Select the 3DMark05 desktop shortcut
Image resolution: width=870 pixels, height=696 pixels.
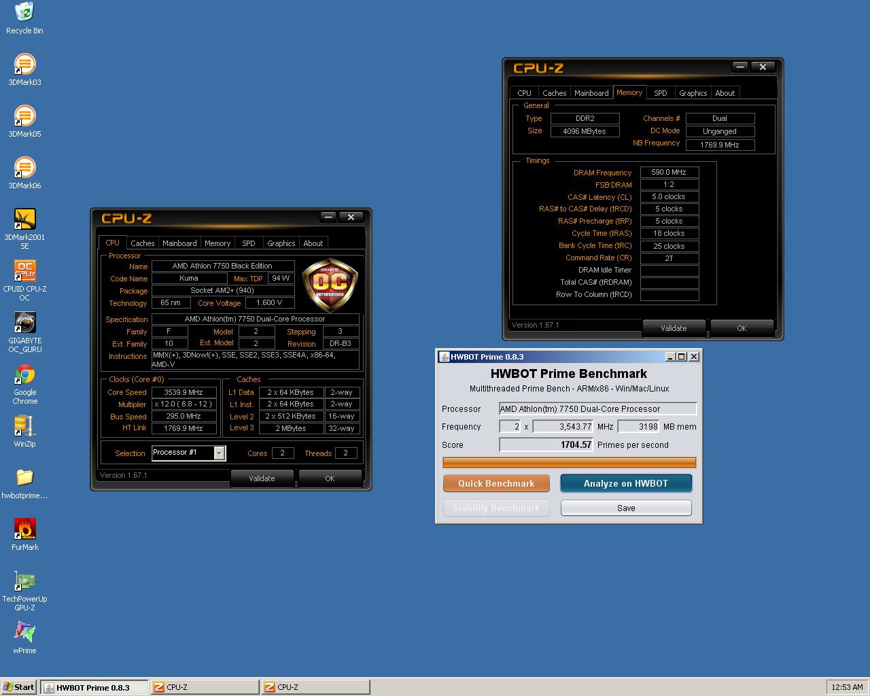point(24,122)
